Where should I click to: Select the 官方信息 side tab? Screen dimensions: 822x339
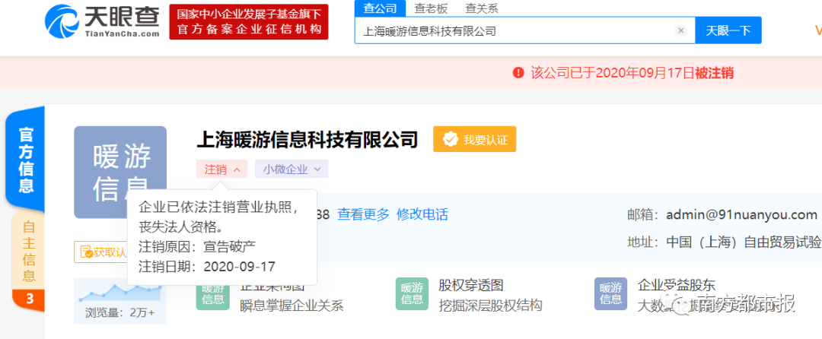tap(26, 159)
